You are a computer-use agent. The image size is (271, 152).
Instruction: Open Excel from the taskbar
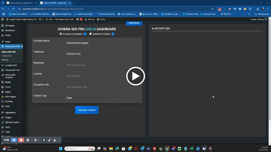[192, 149]
